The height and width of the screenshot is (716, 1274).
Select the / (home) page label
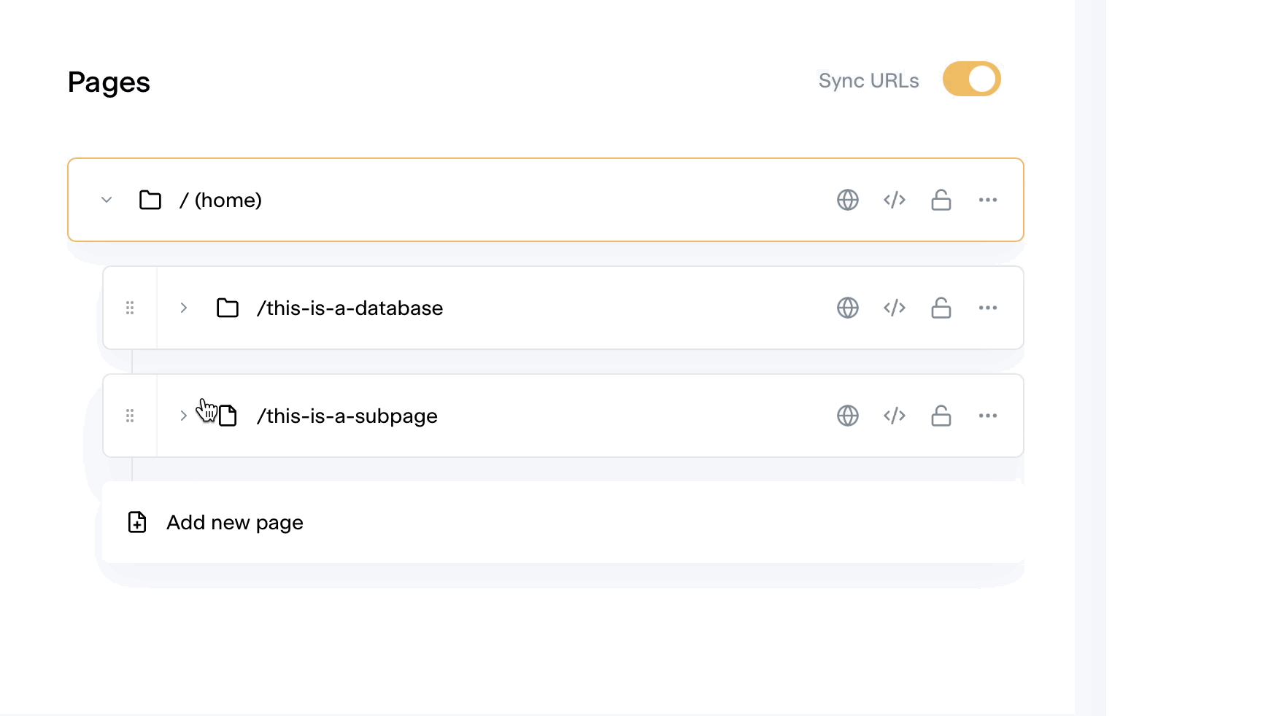coord(220,200)
